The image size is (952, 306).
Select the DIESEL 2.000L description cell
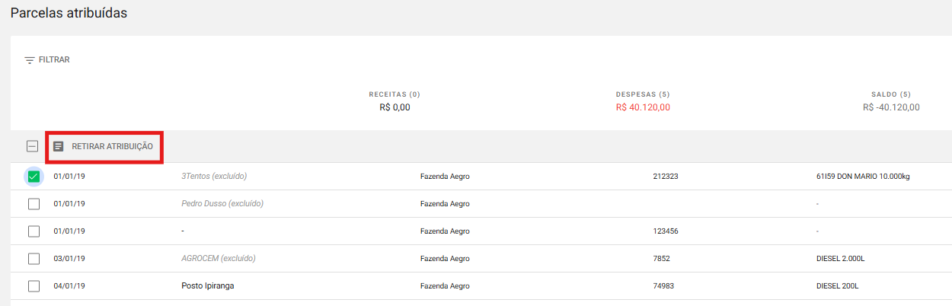(840, 259)
